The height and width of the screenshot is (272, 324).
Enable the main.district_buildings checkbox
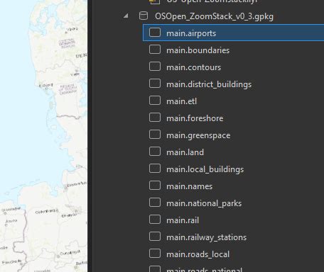coord(155,84)
